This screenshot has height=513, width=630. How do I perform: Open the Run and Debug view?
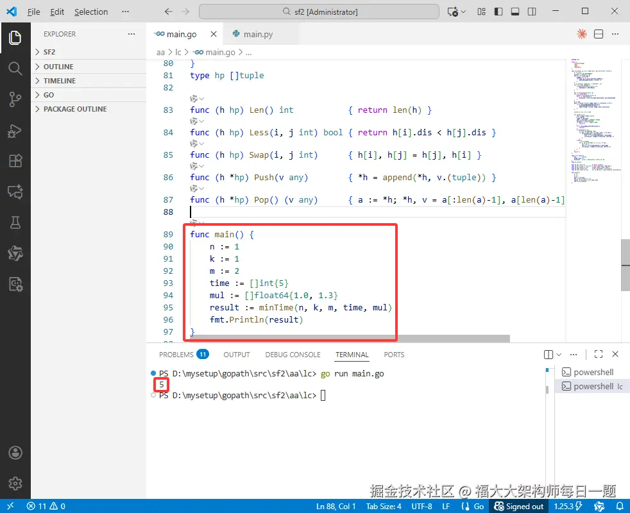tap(15, 131)
